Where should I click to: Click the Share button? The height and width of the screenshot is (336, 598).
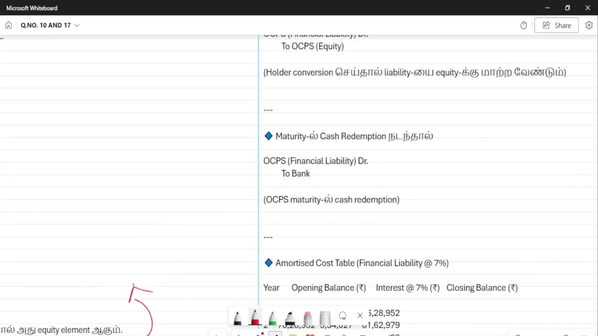[556, 25]
